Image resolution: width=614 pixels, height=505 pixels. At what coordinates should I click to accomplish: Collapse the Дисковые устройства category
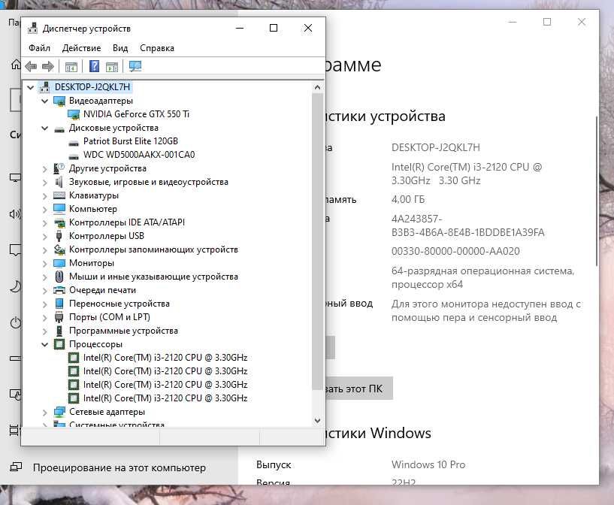[x=44, y=128]
